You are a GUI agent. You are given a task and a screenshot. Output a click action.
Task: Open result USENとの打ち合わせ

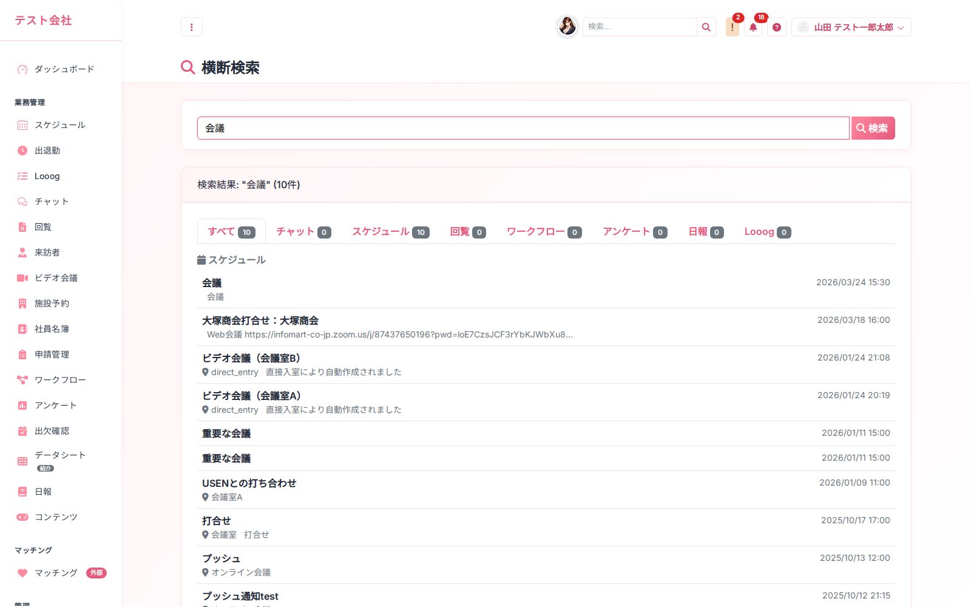[546, 490]
